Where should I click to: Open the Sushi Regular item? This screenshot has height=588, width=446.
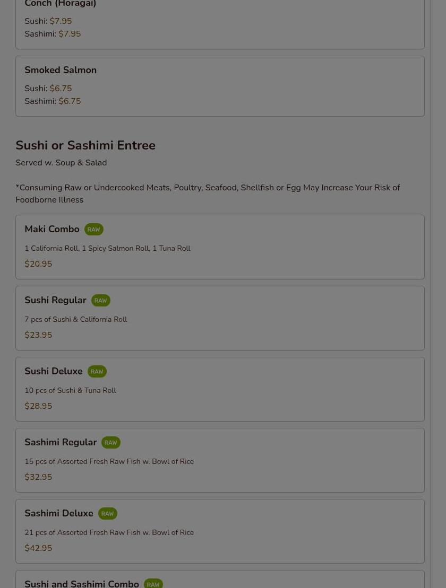pyautogui.click(x=220, y=318)
